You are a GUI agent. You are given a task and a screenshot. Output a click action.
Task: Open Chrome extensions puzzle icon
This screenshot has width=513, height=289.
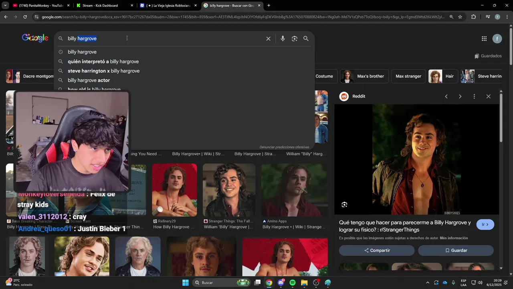point(473,17)
